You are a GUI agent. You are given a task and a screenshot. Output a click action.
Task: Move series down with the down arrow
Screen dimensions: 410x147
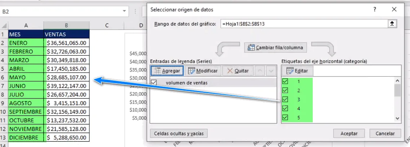coord(271,71)
